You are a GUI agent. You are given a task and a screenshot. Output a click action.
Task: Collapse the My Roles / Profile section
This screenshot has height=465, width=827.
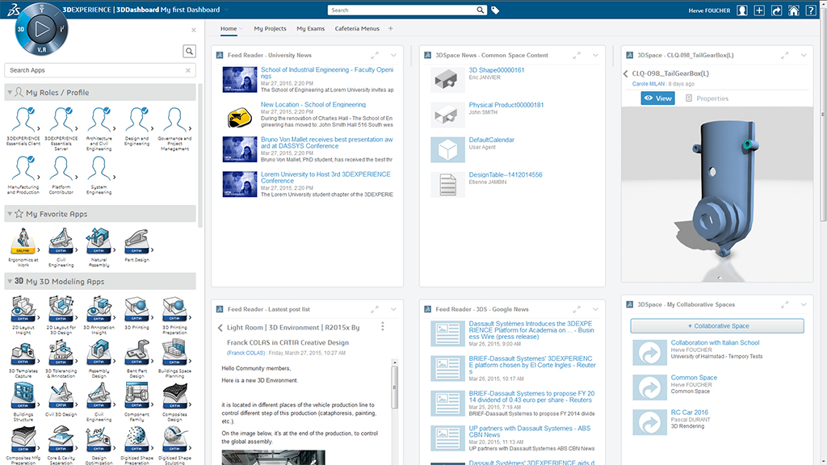(10, 93)
